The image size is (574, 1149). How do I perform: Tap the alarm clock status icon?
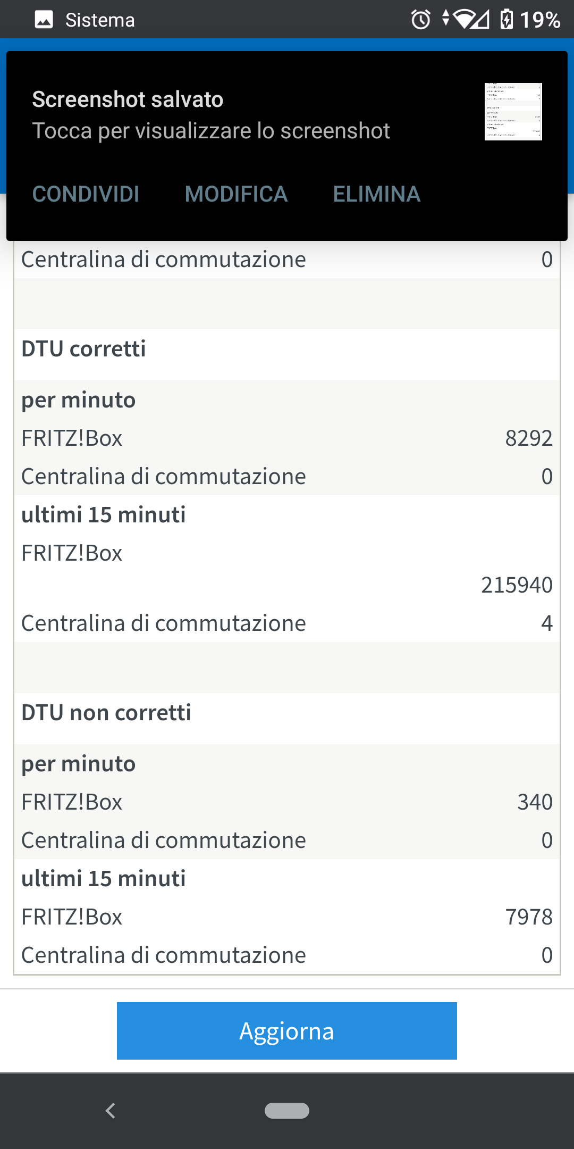pyautogui.click(x=420, y=20)
